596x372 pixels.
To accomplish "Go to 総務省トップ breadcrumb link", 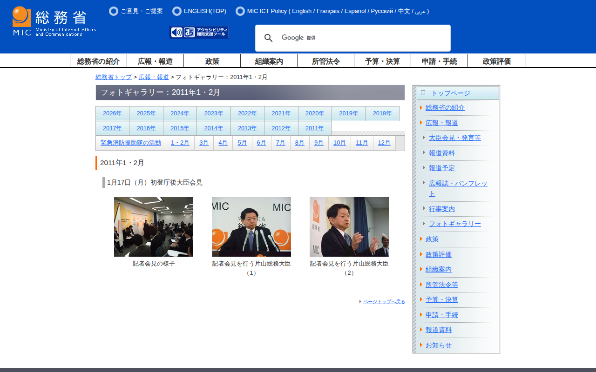I will point(114,77).
